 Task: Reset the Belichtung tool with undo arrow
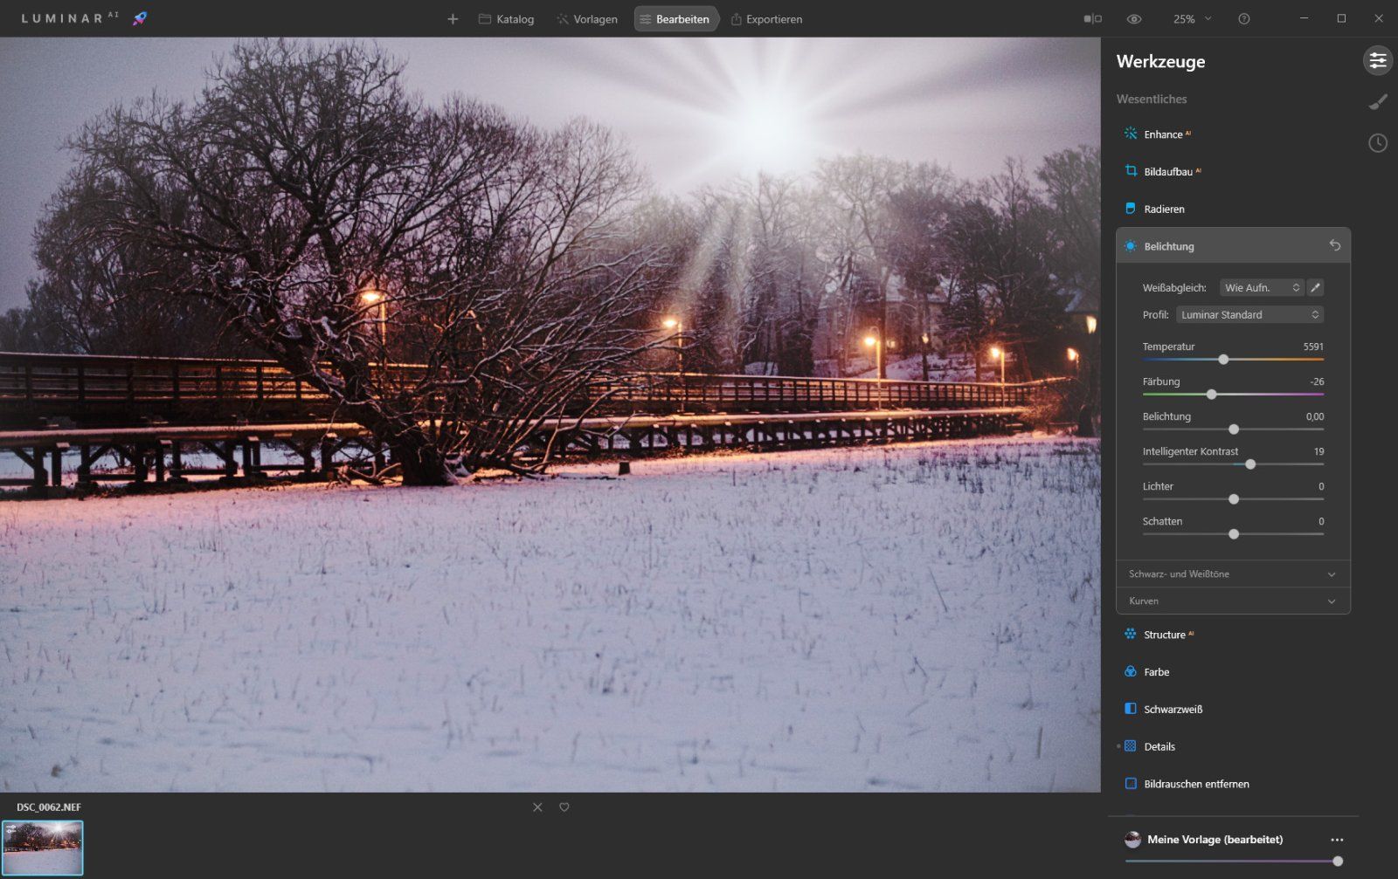[1334, 245]
